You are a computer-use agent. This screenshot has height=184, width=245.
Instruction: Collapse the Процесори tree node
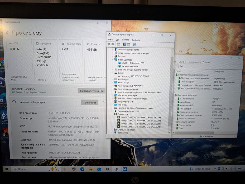[112, 114]
